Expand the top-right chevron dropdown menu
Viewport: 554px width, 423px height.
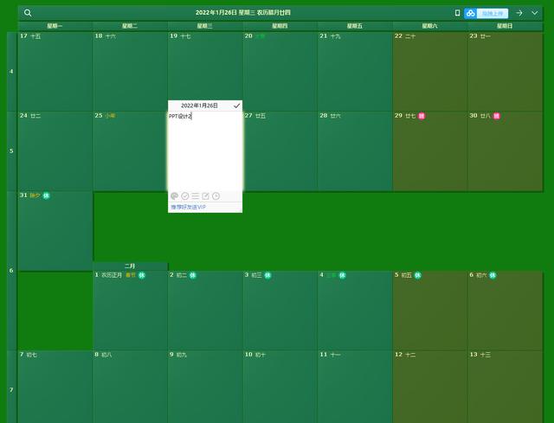534,13
